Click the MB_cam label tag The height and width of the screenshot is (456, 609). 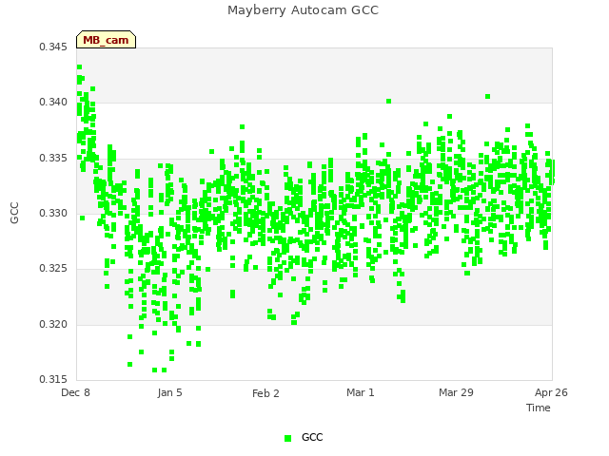pyautogui.click(x=106, y=40)
